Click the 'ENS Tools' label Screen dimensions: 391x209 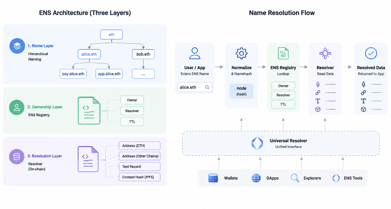point(353,178)
